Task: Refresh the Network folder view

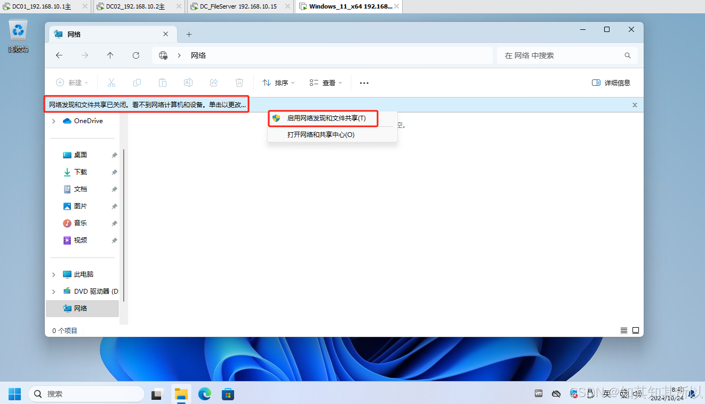Action: pos(136,55)
